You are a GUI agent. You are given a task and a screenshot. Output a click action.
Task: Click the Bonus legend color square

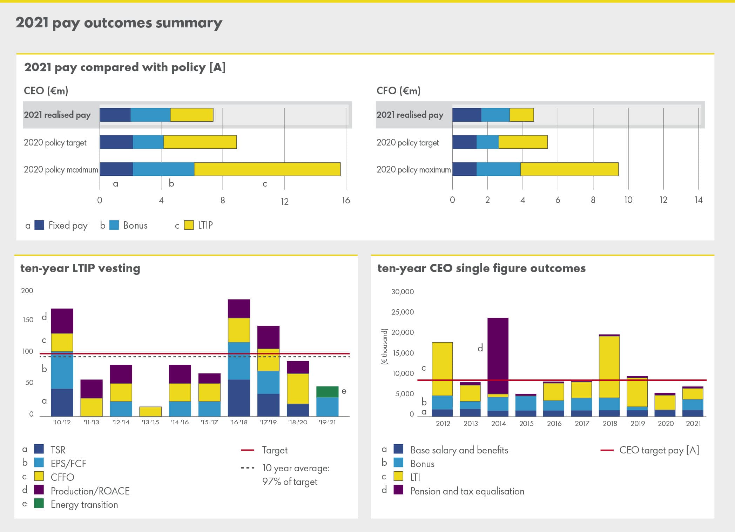pyautogui.click(x=114, y=225)
